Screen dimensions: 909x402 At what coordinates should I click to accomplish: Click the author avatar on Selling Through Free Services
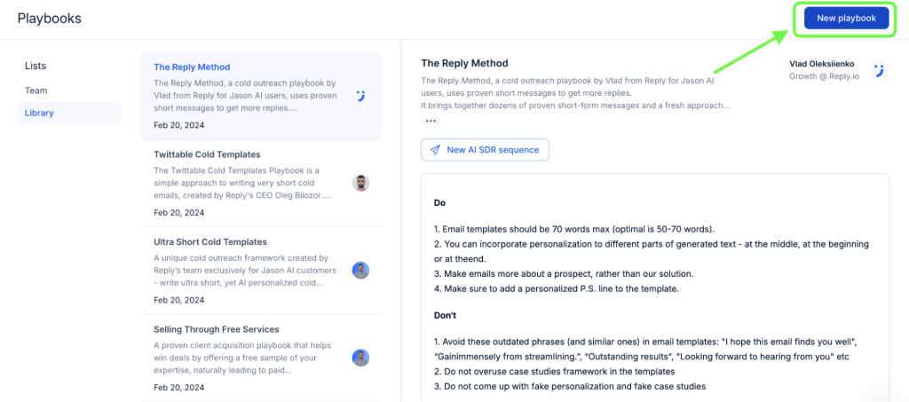point(360,358)
